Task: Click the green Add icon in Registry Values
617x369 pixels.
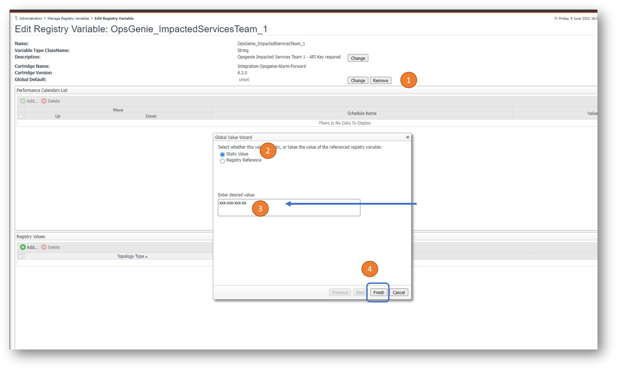Action: tap(23, 247)
